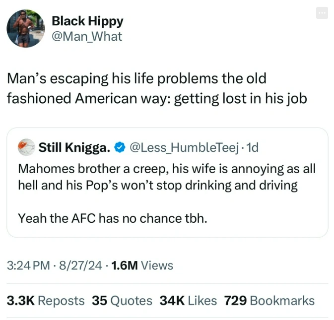
Task: Open the Still Knigga. author name
Action: pos(74,147)
